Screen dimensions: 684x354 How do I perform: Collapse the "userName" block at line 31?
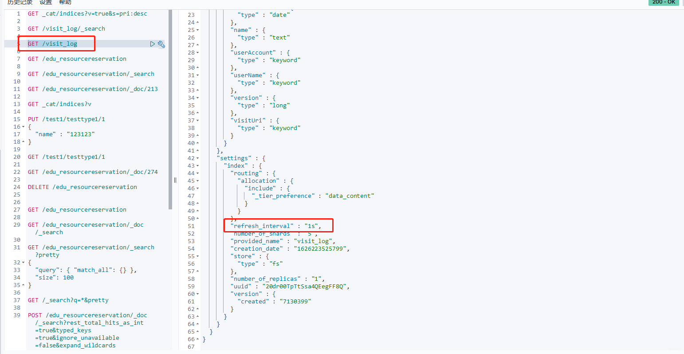click(198, 75)
